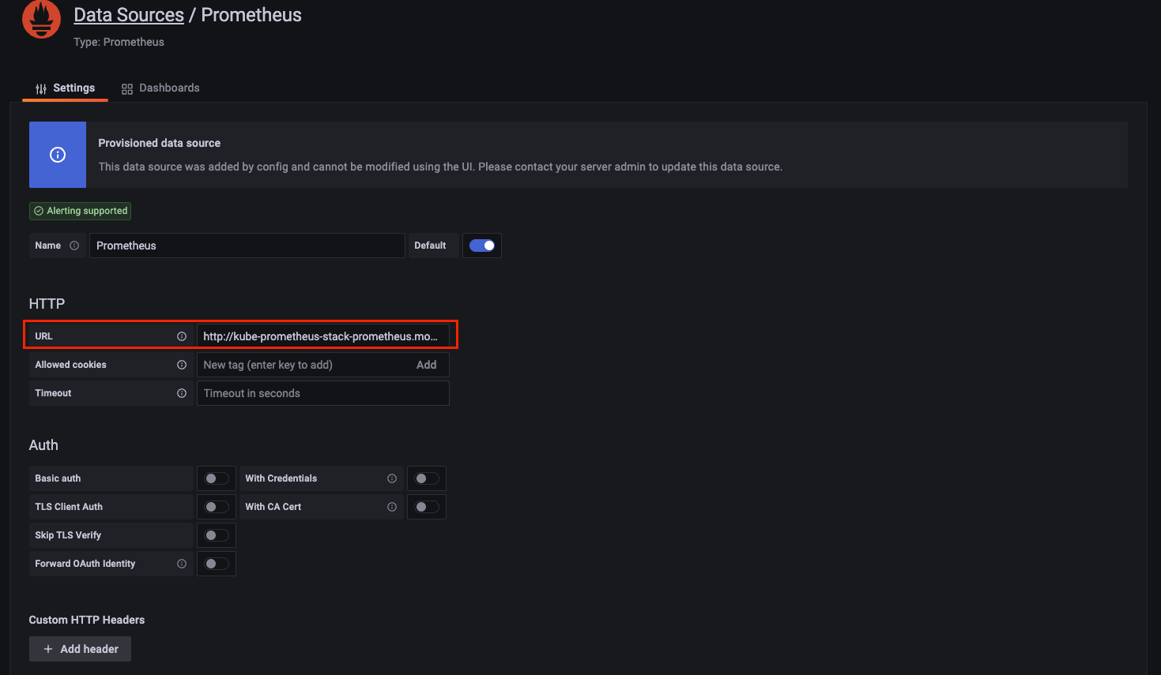Viewport: 1161px width, 675px height.
Task: Enable the Basic auth switch
Action: 217,478
